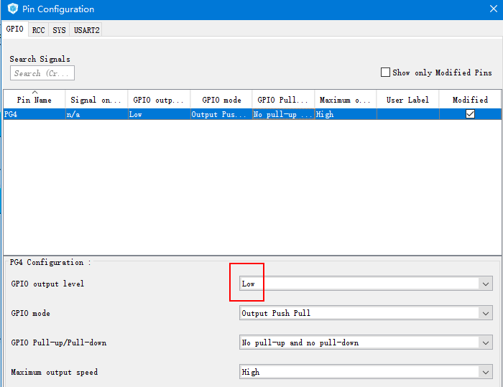This screenshot has height=387, width=503.
Task: Open the GPIO output level dropdown
Action: (x=366, y=284)
